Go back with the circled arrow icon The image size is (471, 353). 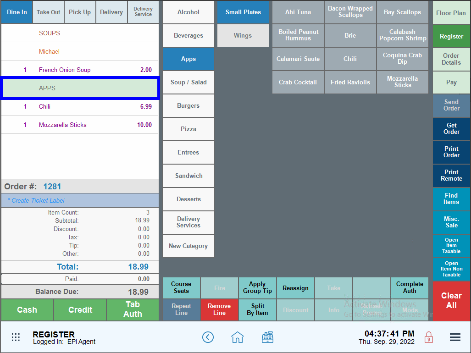[x=208, y=337]
